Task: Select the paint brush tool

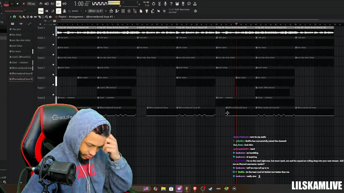Action: pos(24,17)
